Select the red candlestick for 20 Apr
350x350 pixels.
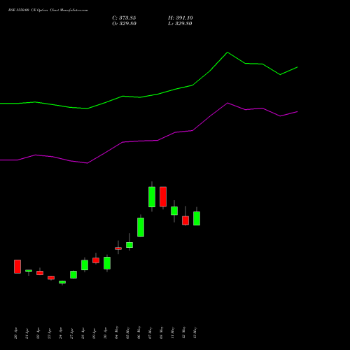[x=17, y=267]
